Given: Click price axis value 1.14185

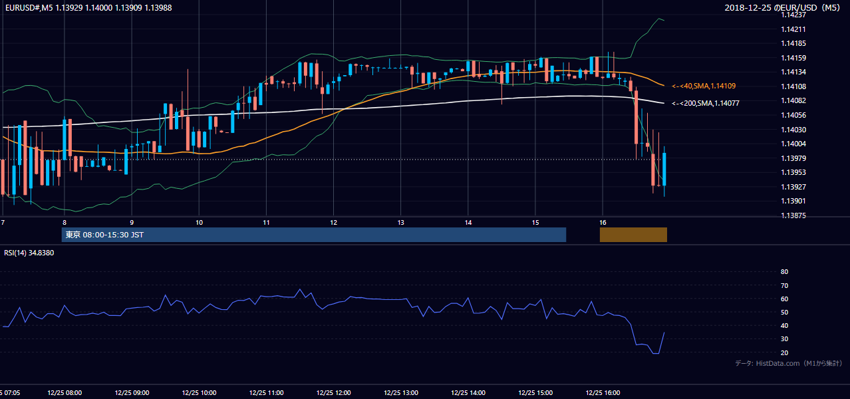Looking at the screenshot, I should 793,43.
